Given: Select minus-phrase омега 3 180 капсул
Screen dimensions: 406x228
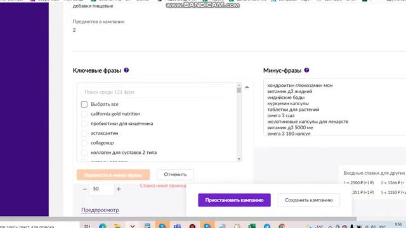Looking at the screenshot, I should click(x=289, y=134).
